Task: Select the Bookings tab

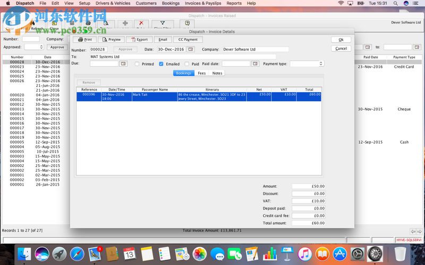Action: click(183, 73)
